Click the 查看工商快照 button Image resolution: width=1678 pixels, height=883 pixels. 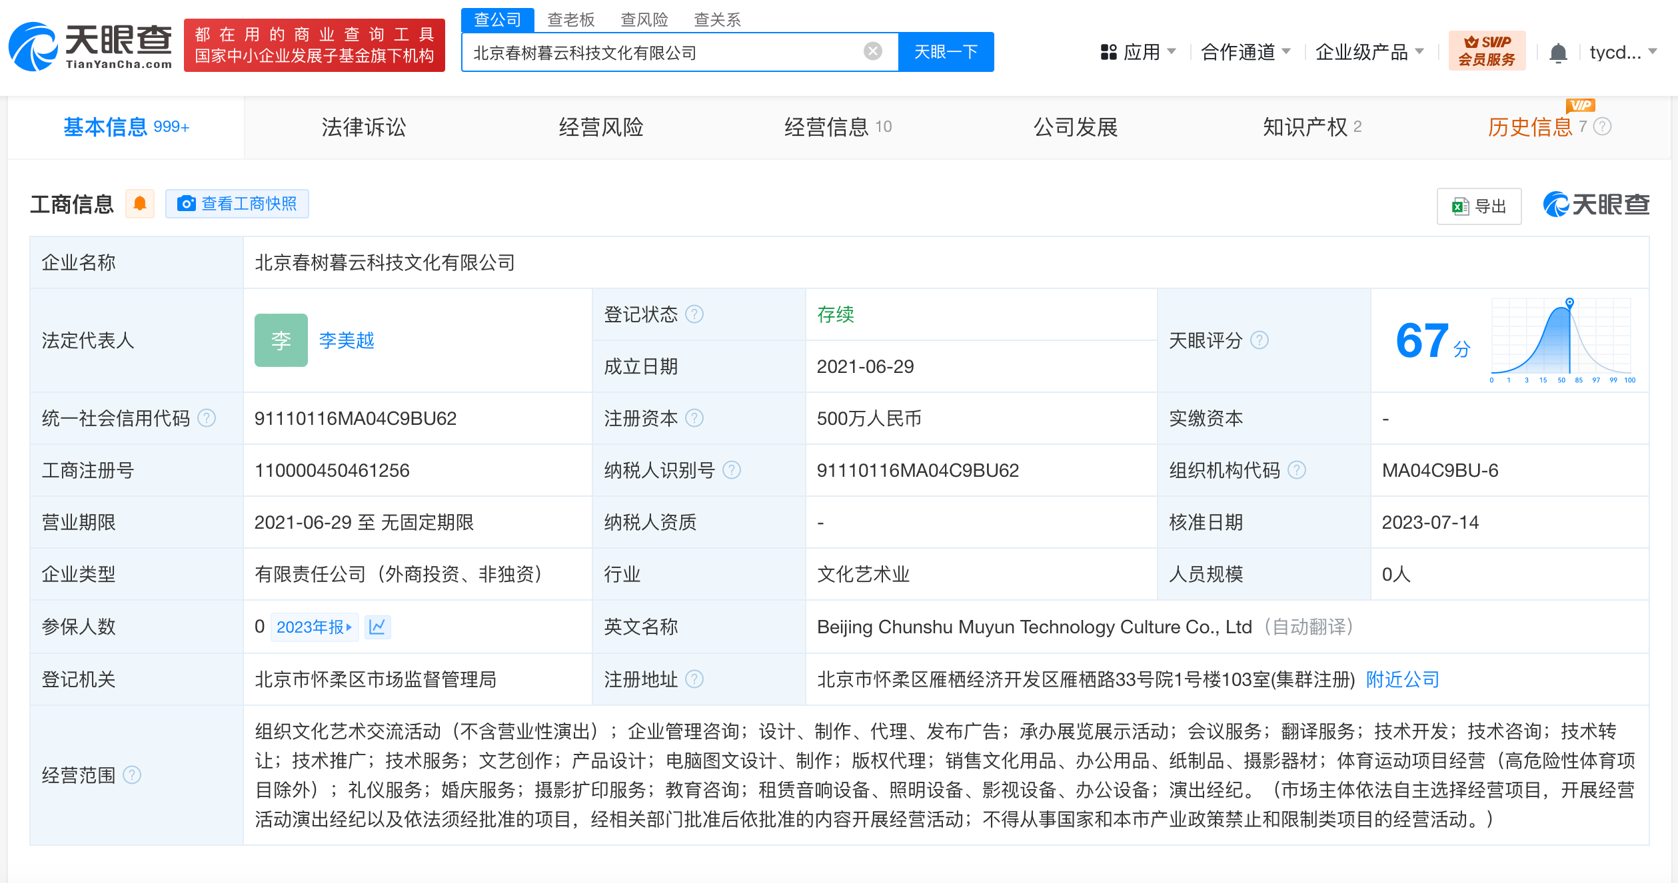pos(237,204)
